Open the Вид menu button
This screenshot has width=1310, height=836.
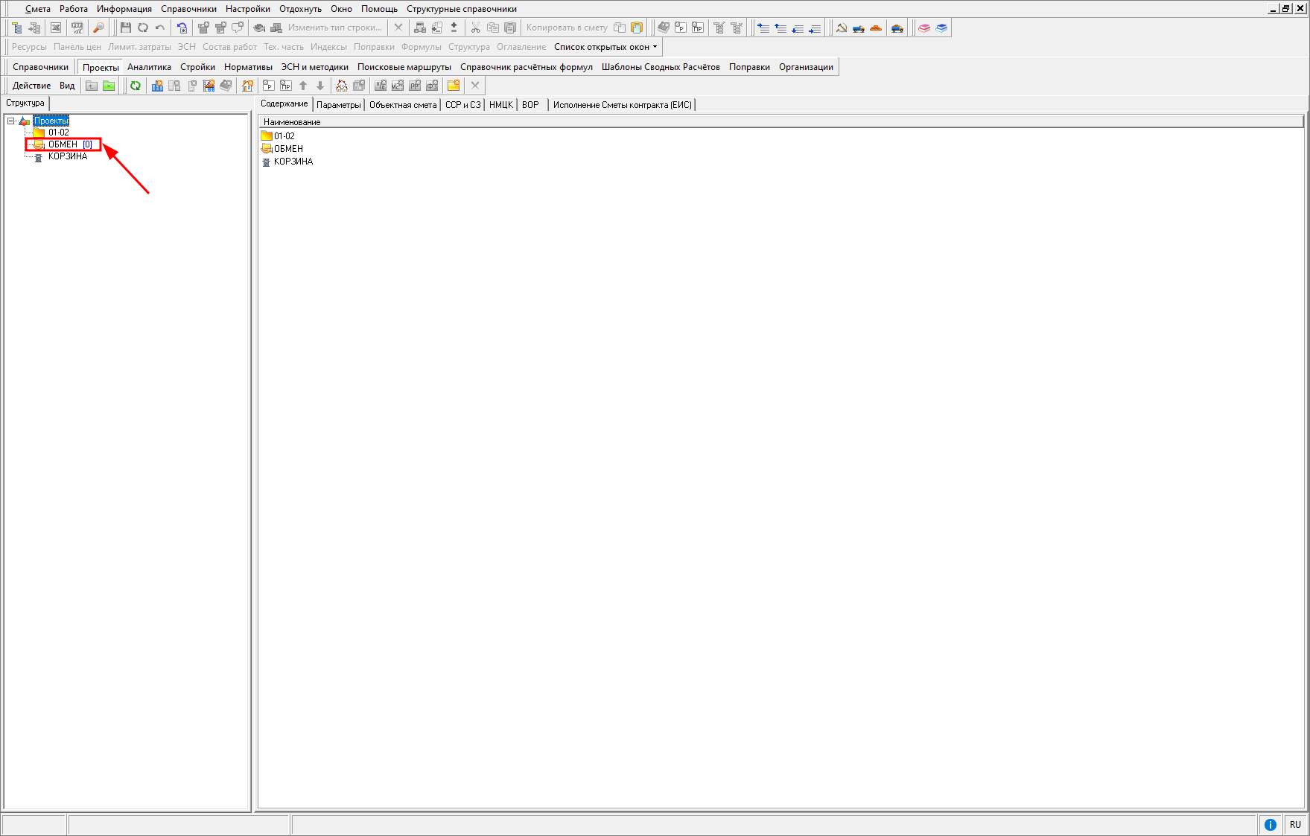pyautogui.click(x=67, y=86)
